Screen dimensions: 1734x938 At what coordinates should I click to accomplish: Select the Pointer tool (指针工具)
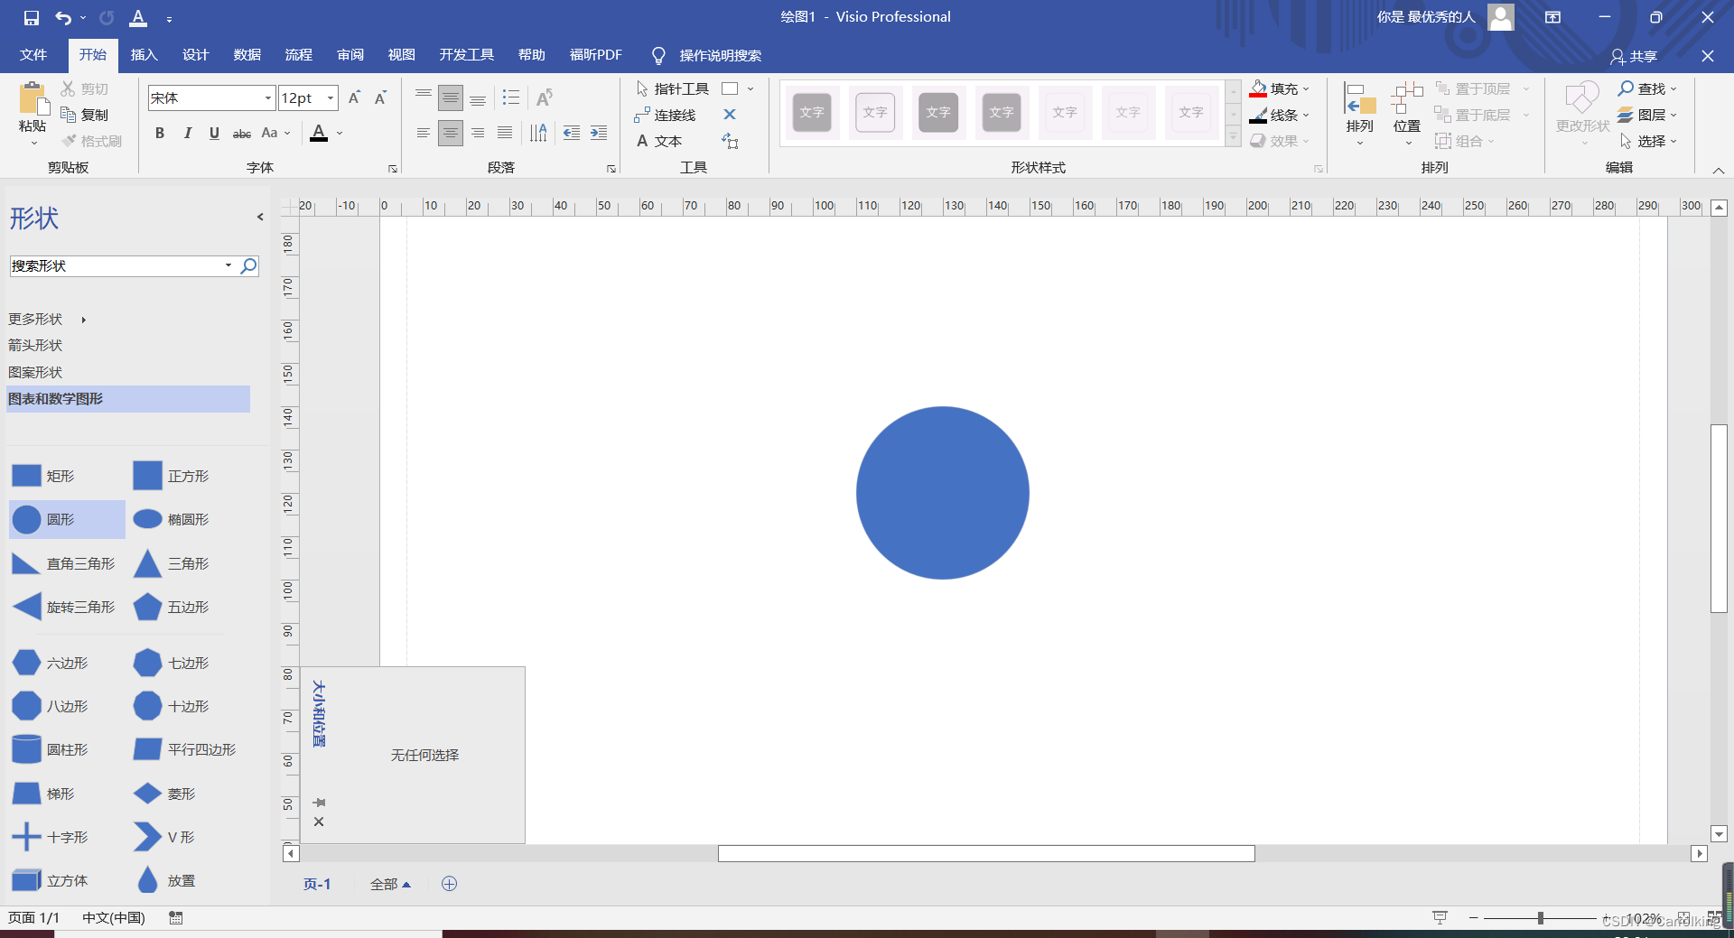click(672, 88)
